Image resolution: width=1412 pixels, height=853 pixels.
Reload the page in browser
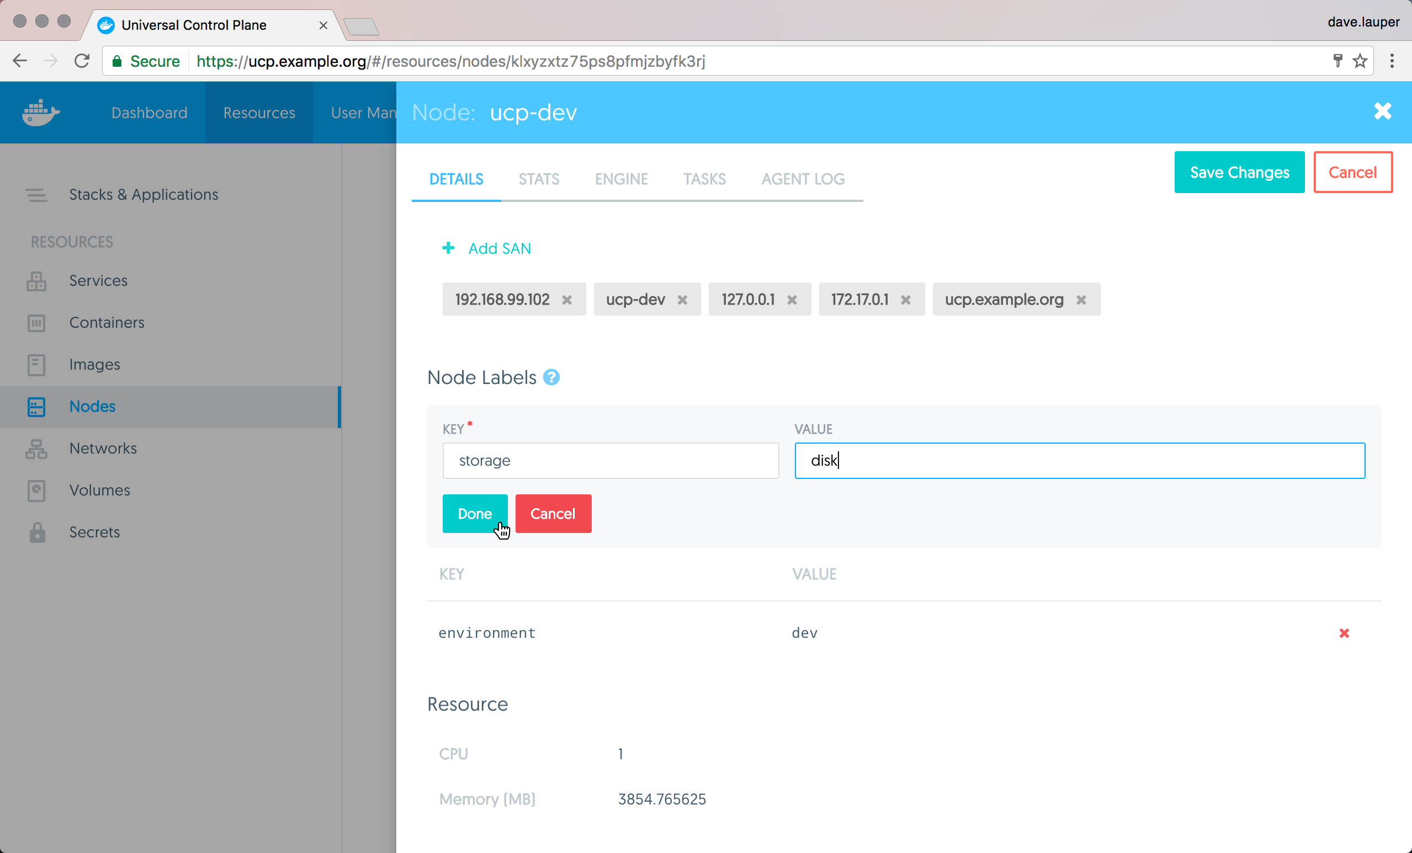[82, 61]
